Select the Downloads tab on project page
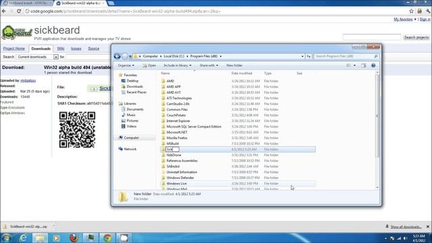 40,49
